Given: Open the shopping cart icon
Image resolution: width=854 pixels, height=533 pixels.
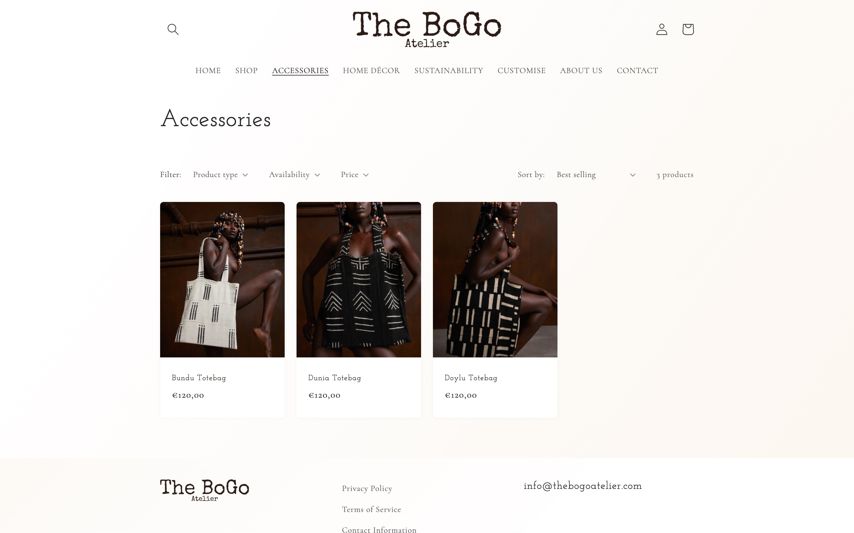Looking at the screenshot, I should point(688,29).
